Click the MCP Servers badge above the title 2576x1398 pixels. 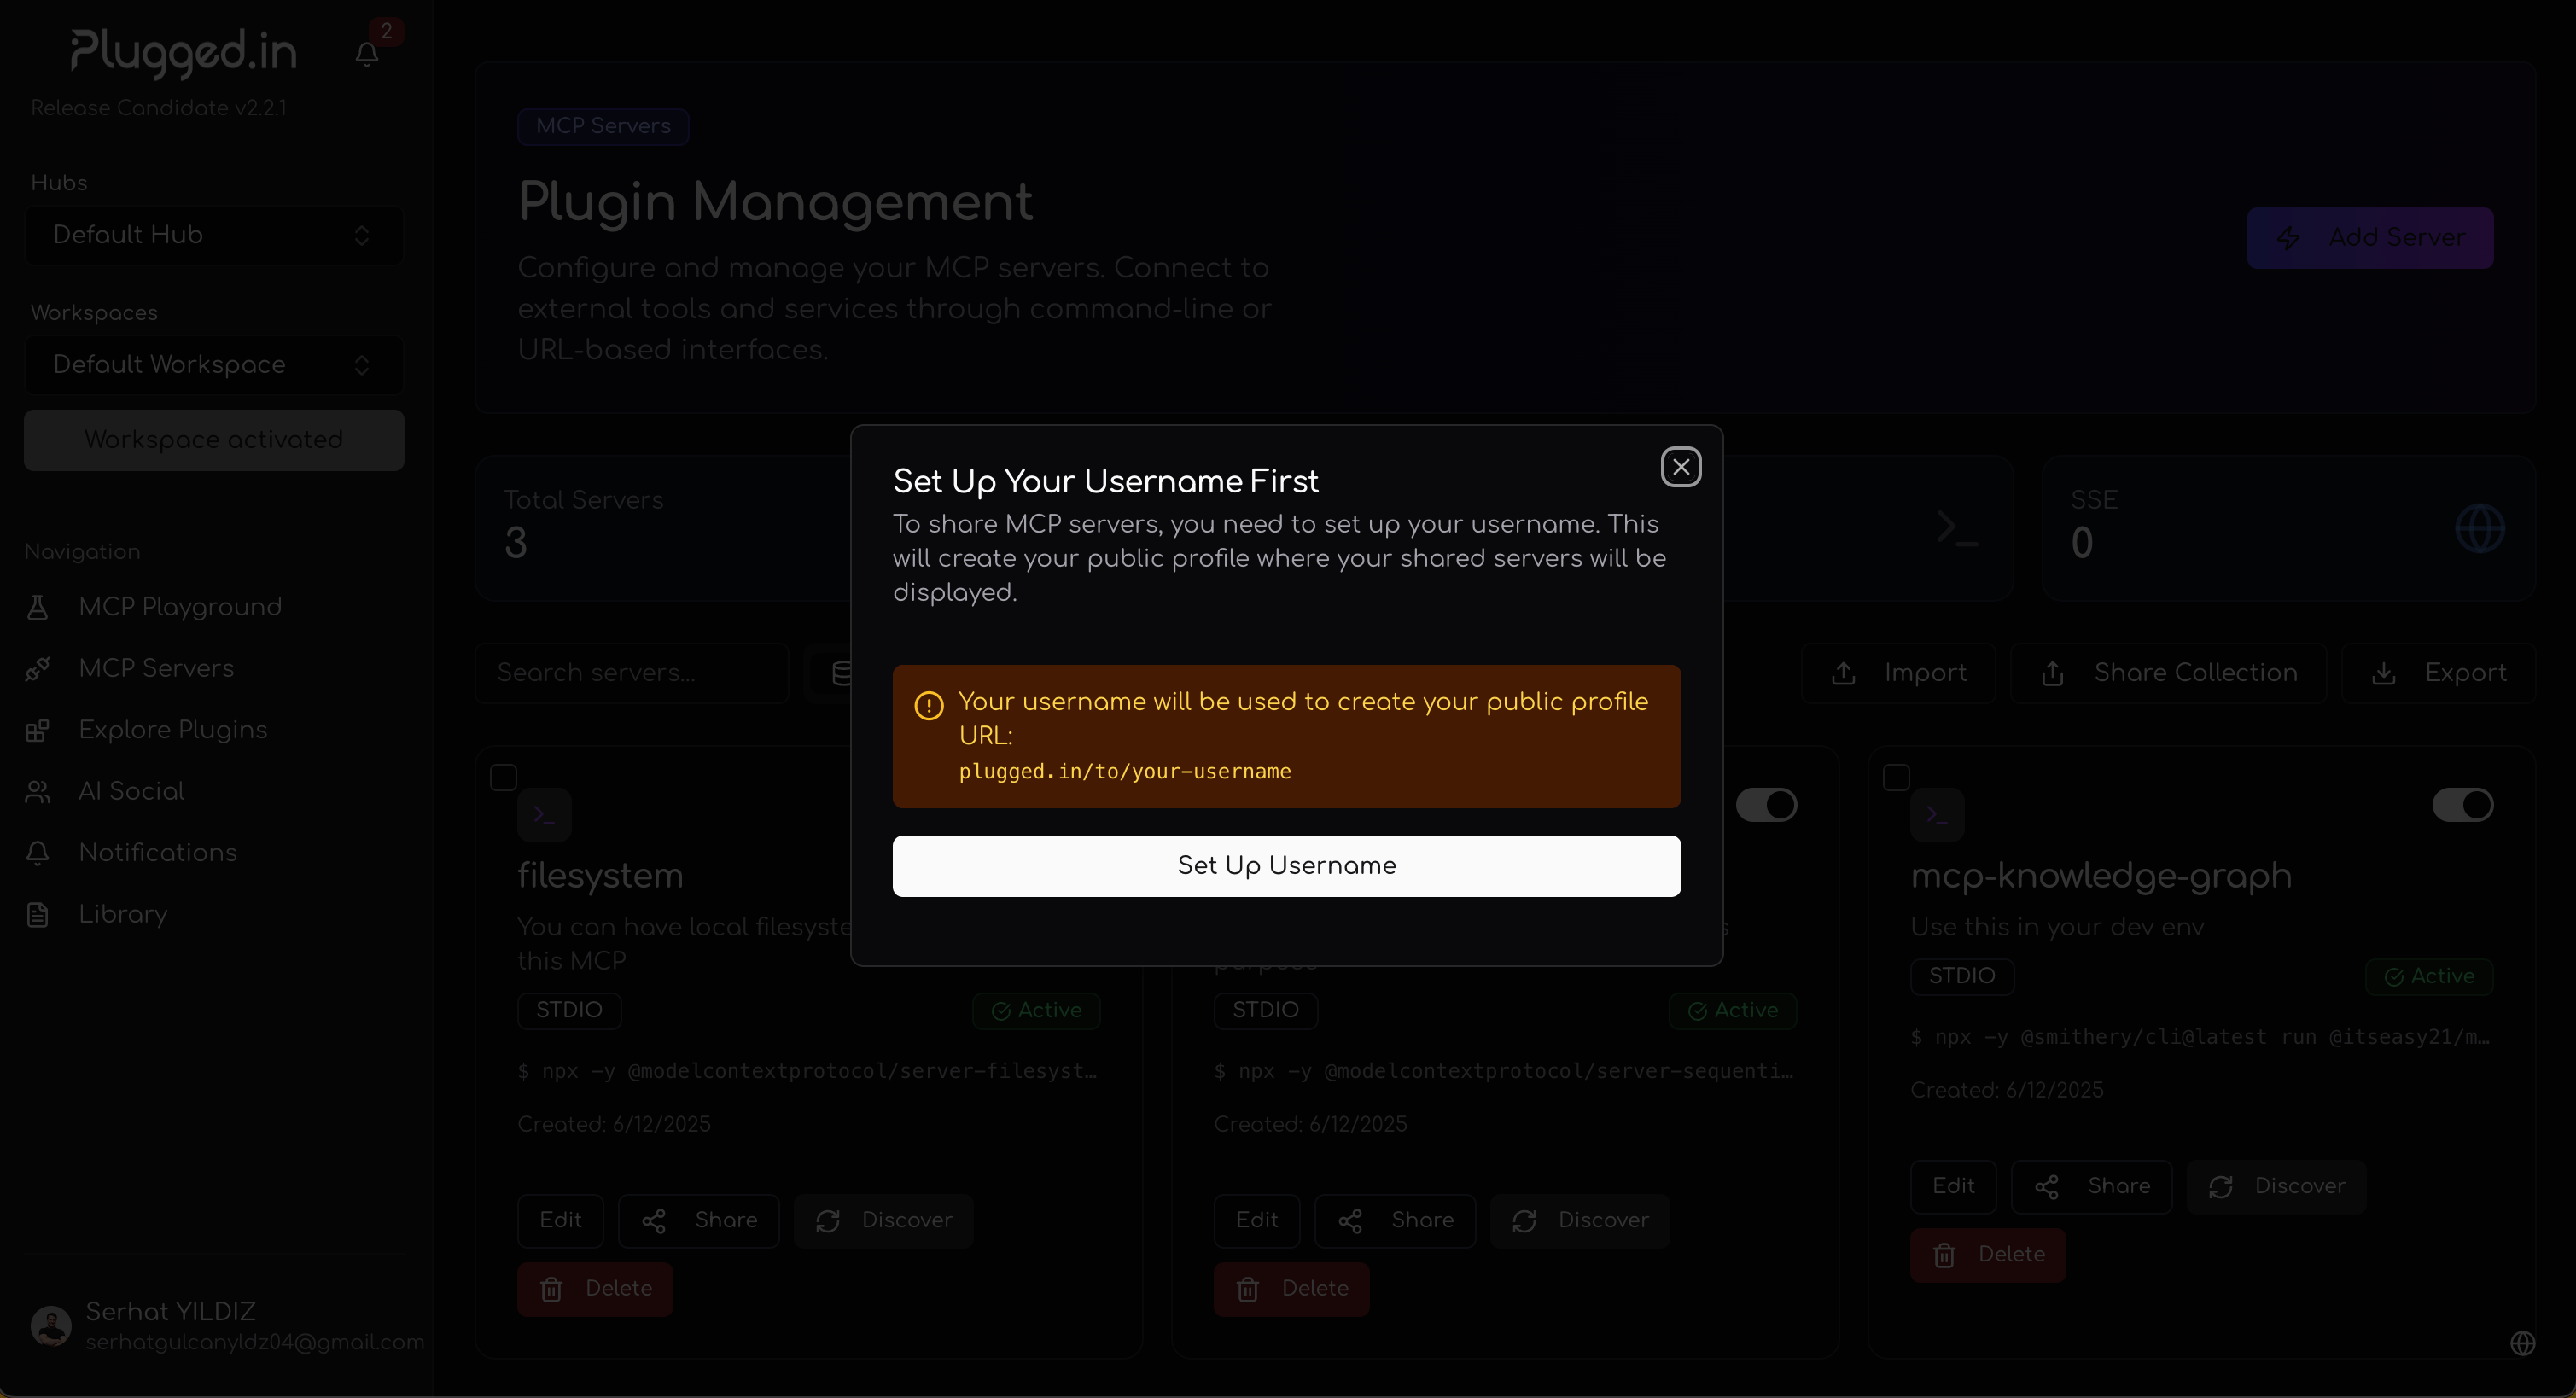pos(603,126)
